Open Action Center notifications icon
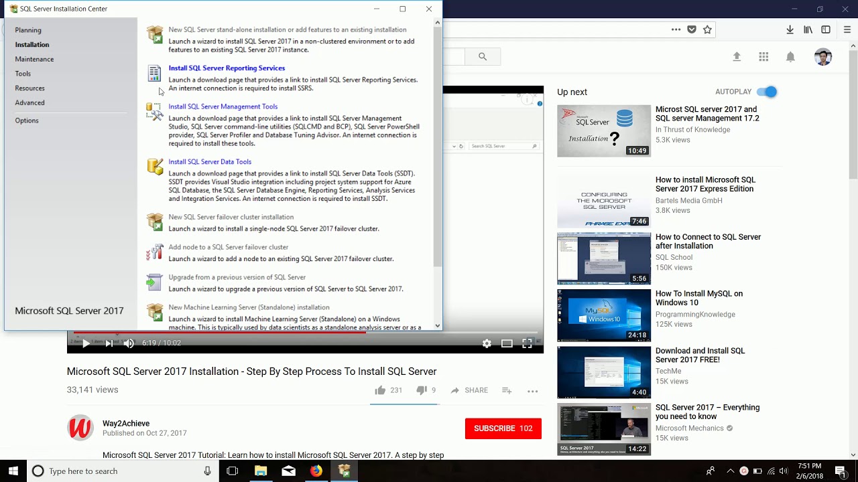 point(841,471)
